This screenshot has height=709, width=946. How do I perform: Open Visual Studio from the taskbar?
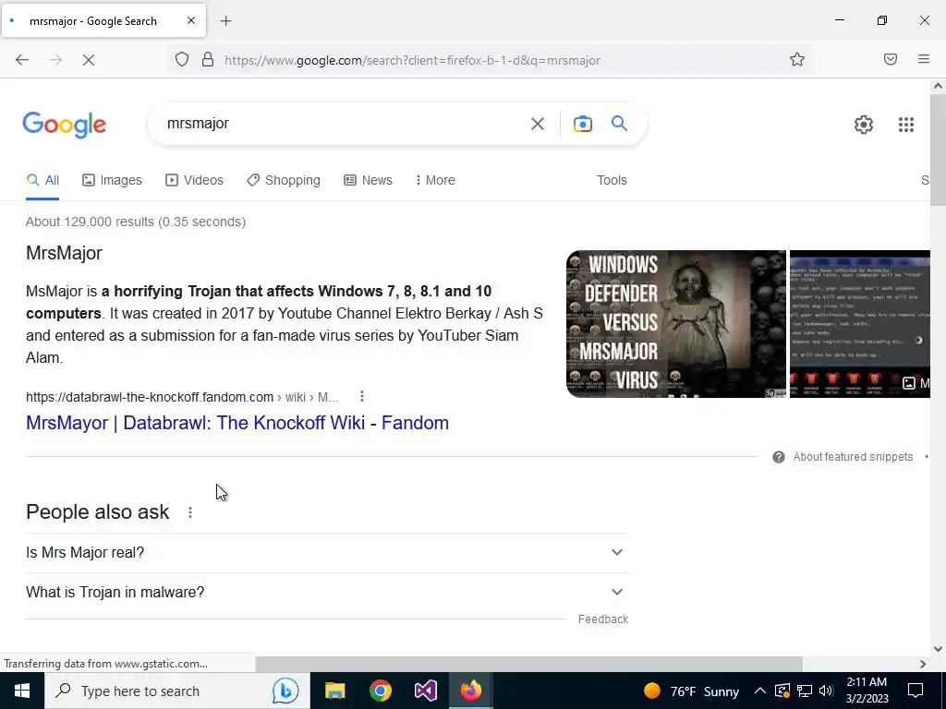425,691
